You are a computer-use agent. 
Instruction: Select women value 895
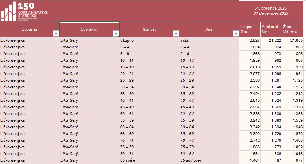tap(293, 54)
